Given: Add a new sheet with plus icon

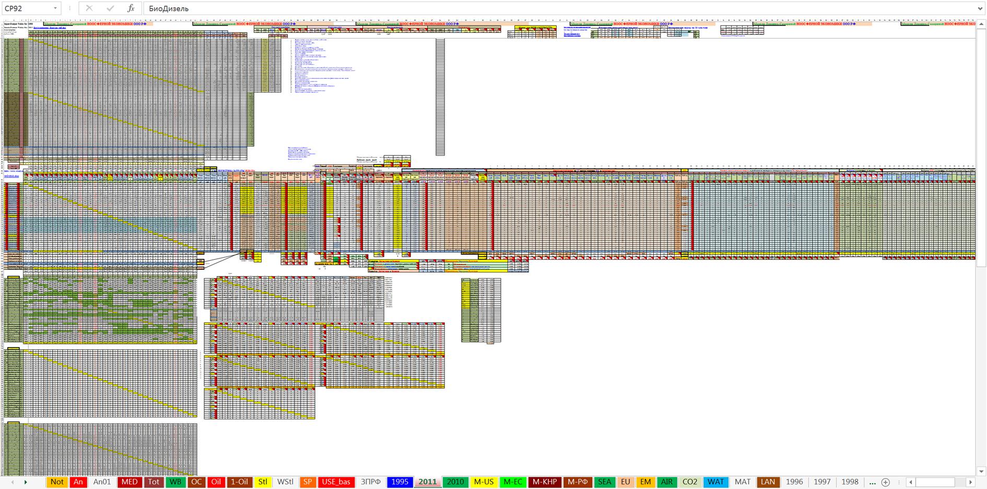Looking at the screenshot, I should point(886,482).
